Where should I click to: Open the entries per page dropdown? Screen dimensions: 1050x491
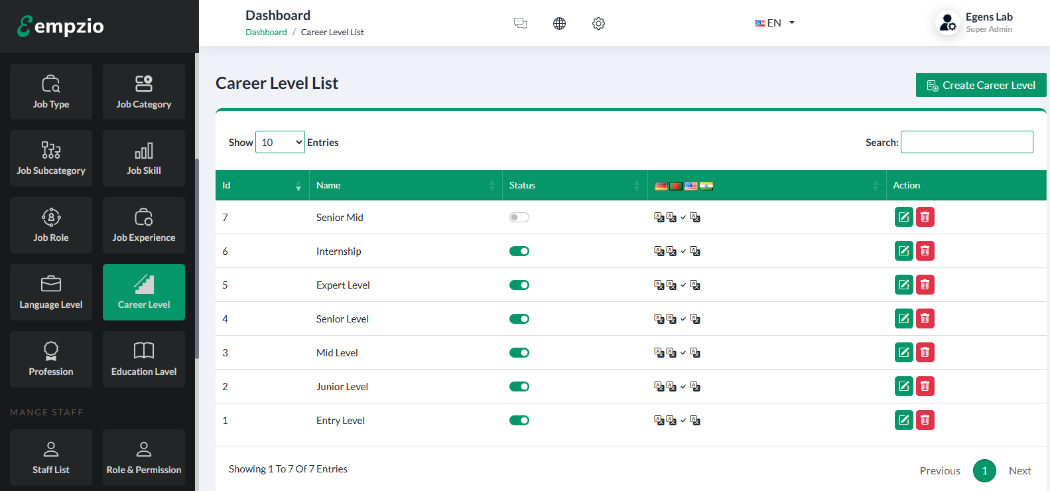point(280,142)
